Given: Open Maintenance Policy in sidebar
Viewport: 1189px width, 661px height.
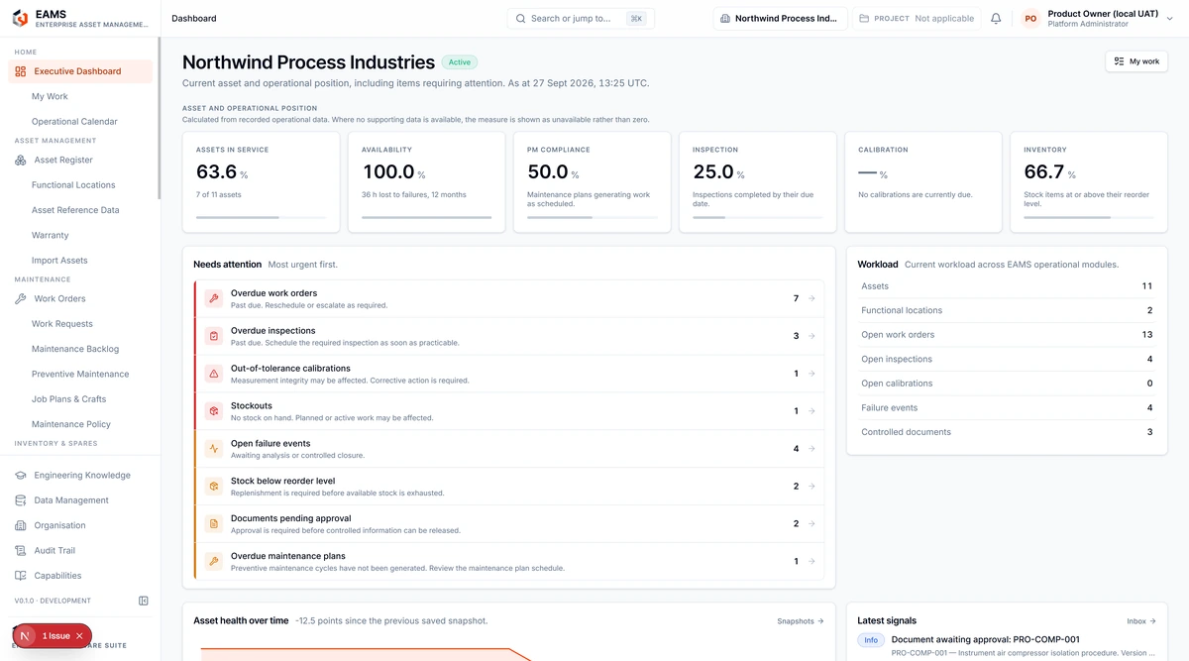Looking at the screenshot, I should [x=71, y=424].
